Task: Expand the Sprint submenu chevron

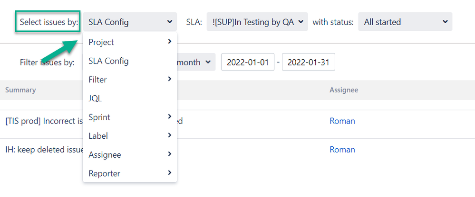Action: pyautogui.click(x=170, y=116)
